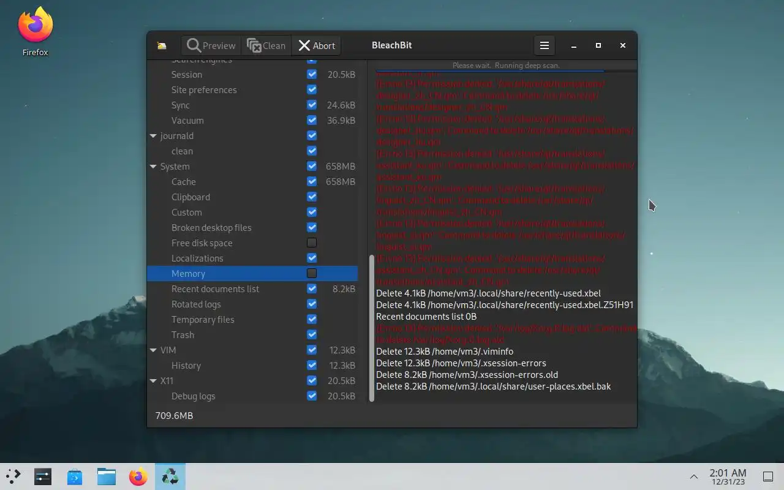Select the Site preferences row
This screenshot has width=784, height=490.
point(252,90)
